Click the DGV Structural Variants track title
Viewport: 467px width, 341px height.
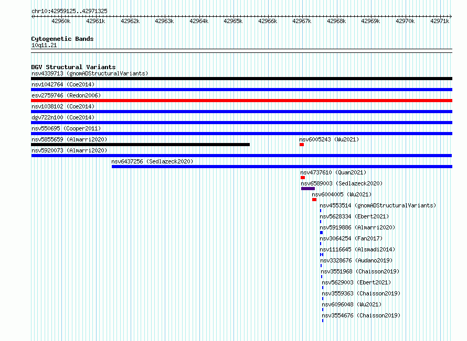pyautogui.click(x=73, y=67)
